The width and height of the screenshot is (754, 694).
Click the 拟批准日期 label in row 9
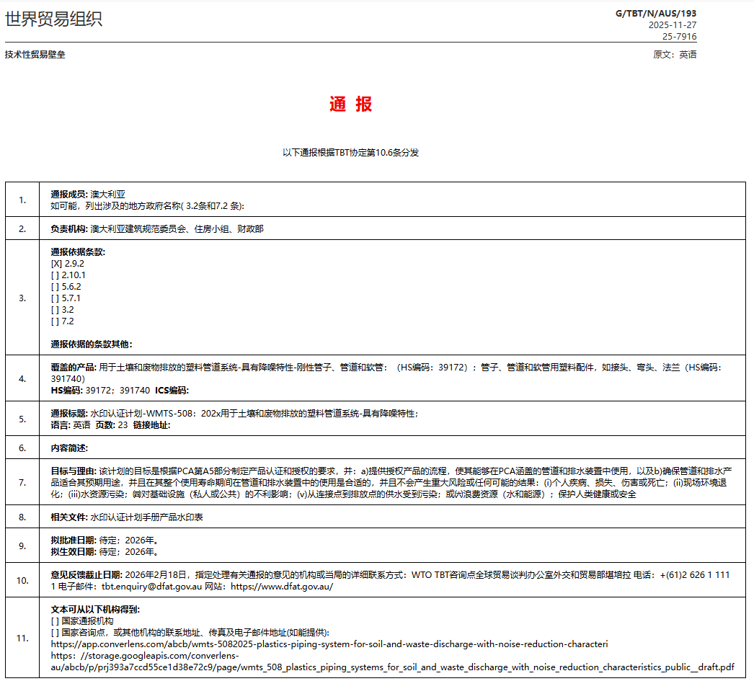pos(73,540)
